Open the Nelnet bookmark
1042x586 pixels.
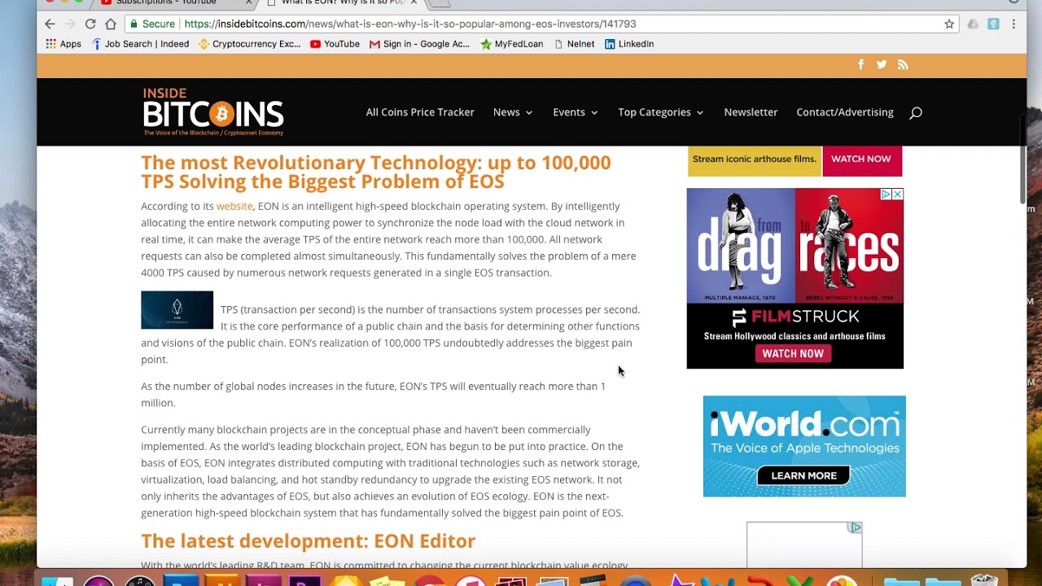(x=574, y=44)
